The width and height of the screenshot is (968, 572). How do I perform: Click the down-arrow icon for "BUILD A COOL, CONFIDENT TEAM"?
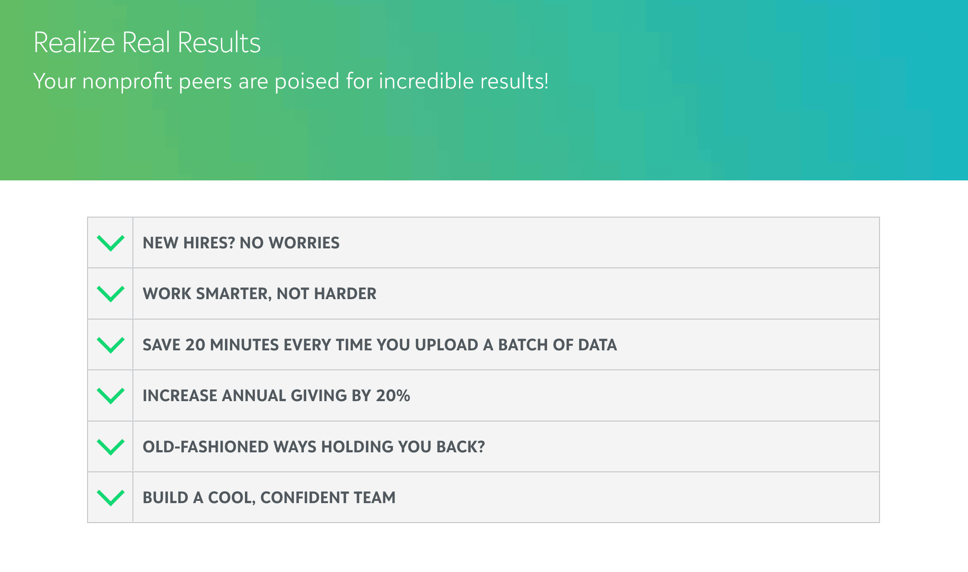click(110, 497)
